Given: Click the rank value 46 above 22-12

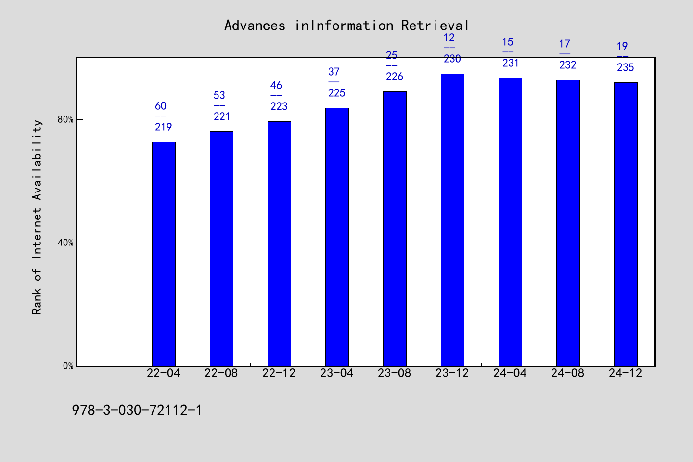Looking at the screenshot, I should (276, 86).
